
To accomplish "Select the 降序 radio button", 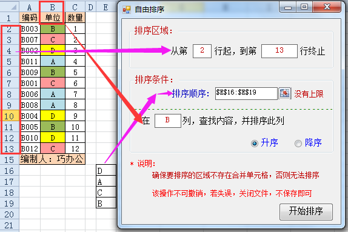I will pos(298,144).
